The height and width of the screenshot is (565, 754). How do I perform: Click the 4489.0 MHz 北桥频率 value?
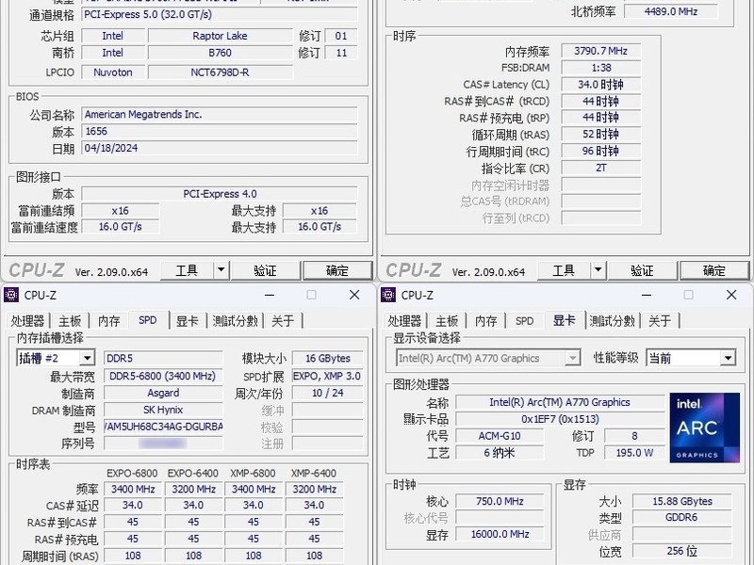click(671, 11)
